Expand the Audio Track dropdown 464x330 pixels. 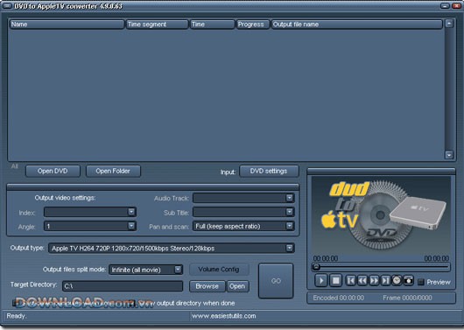point(290,198)
